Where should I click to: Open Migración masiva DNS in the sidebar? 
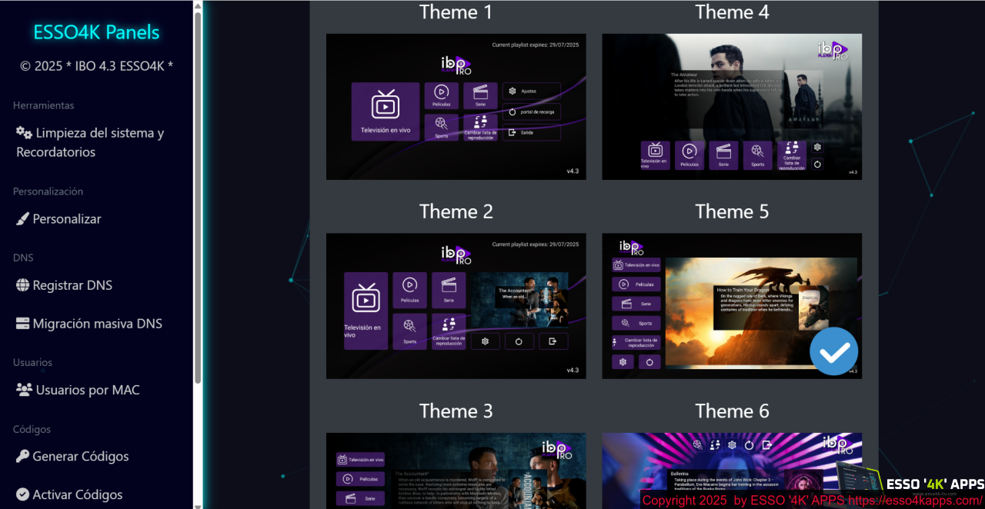(89, 324)
